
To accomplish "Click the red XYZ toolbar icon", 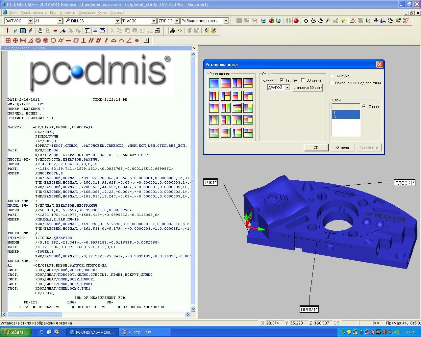I will [406, 20].
